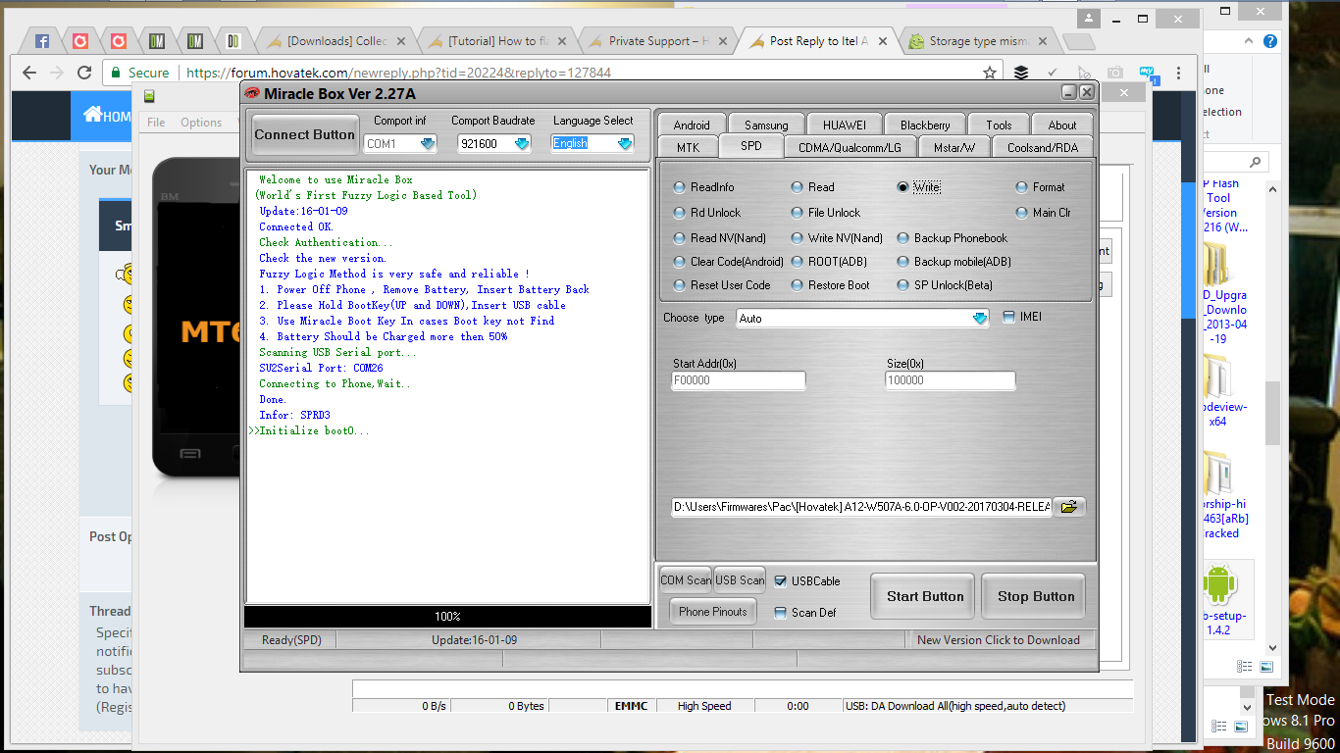The height and width of the screenshot is (753, 1340).
Task: Open Chrome's three-dot menu
Action: click(x=1178, y=73)
